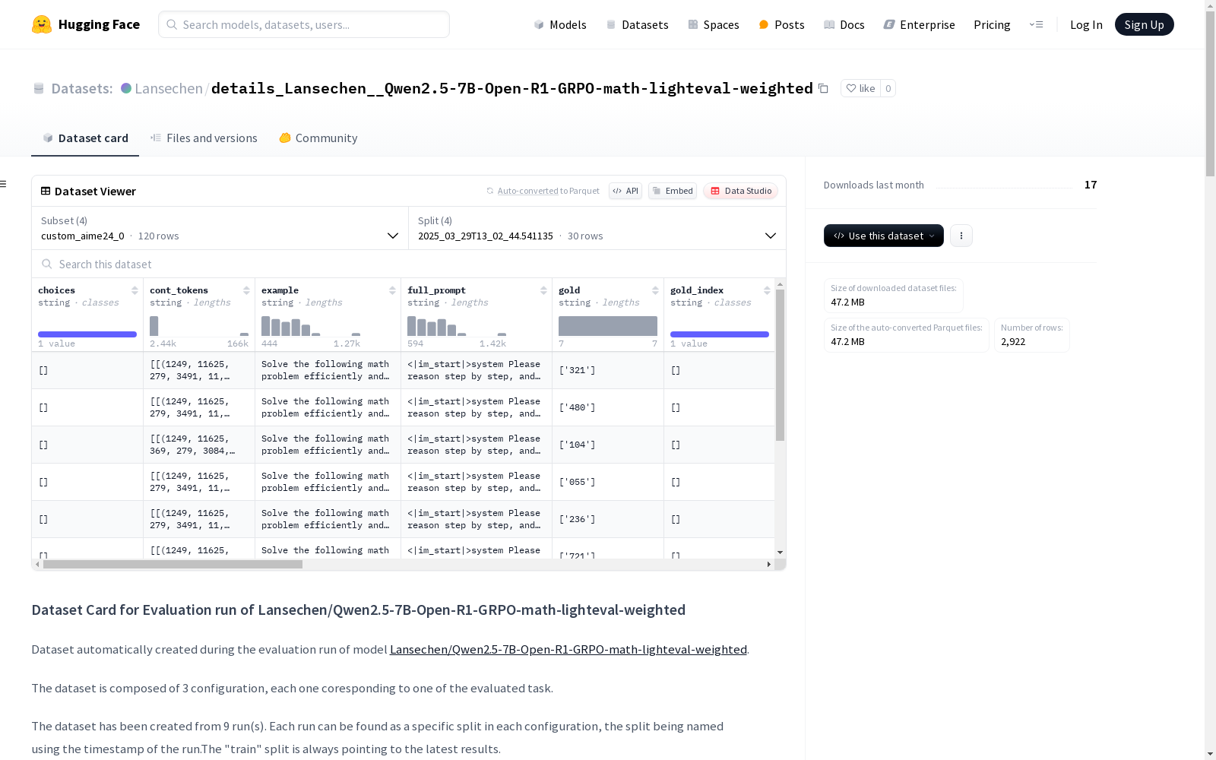Screen dimensions: 1216x760
Task: Click the search magnifier icon in top bar
Action: tap(172, 24)
